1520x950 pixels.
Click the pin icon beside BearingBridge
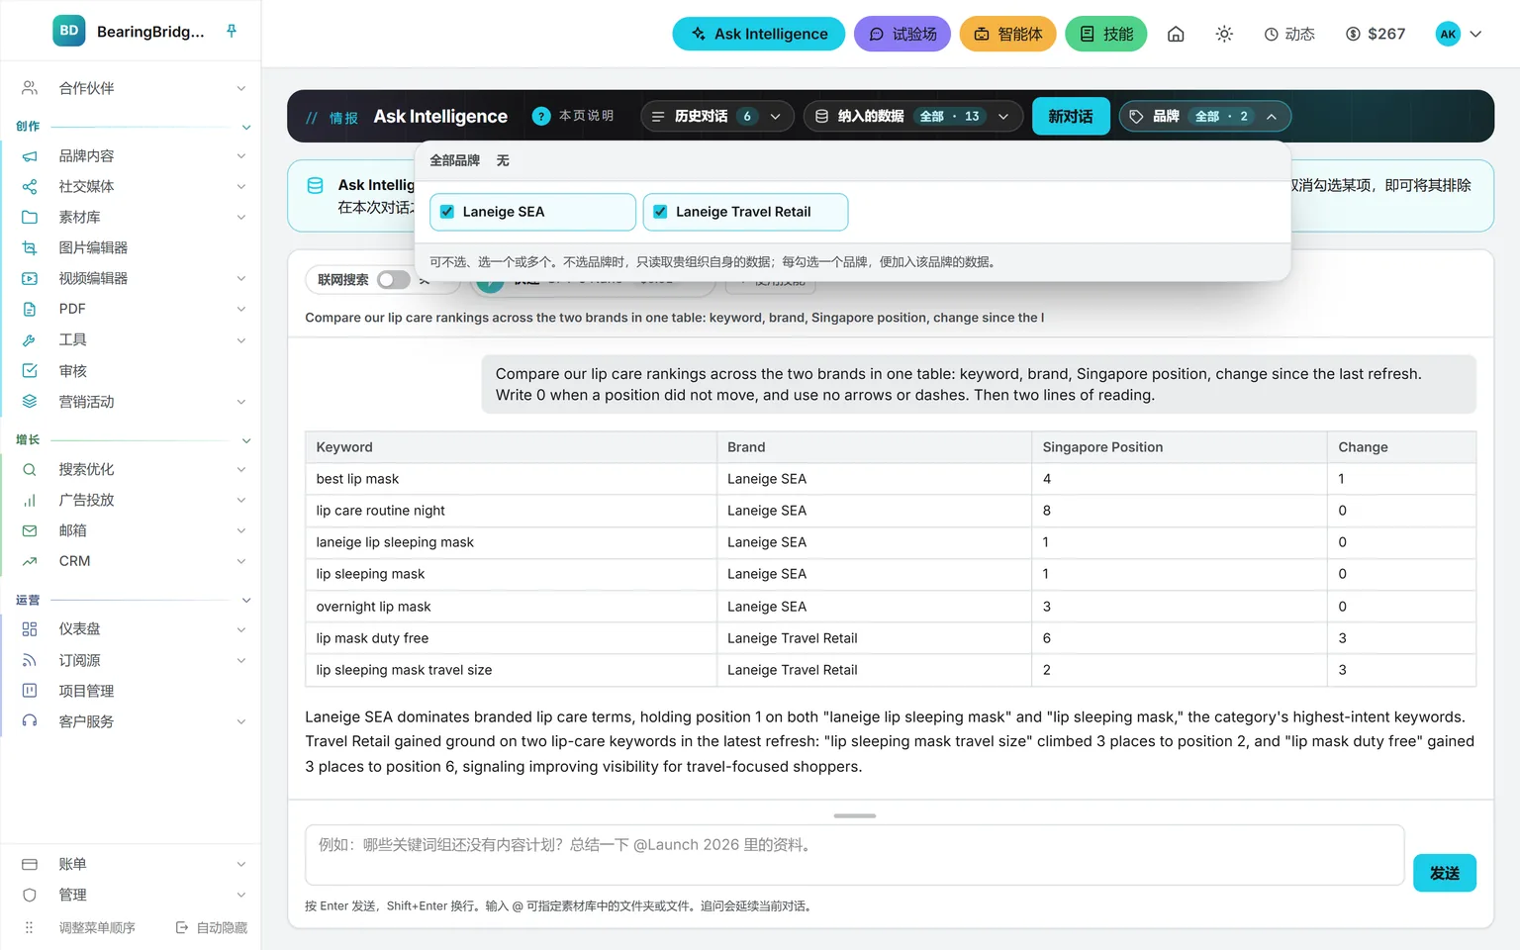click(232, 31)
